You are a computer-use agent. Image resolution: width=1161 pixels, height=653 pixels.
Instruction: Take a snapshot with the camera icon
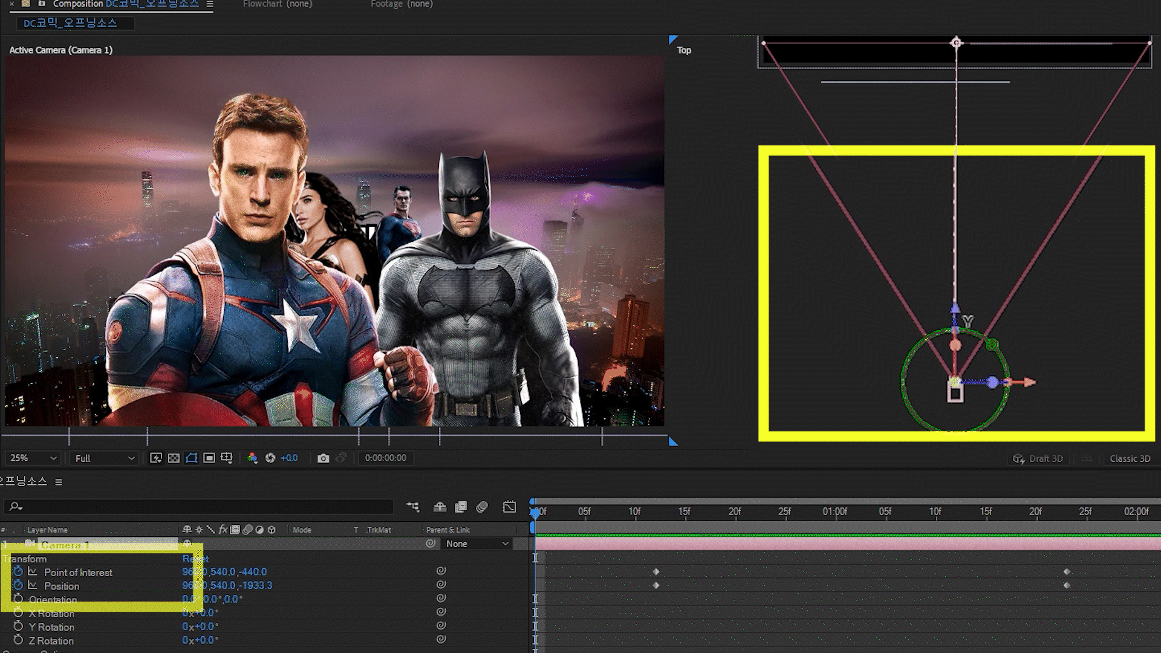point(323,458)
